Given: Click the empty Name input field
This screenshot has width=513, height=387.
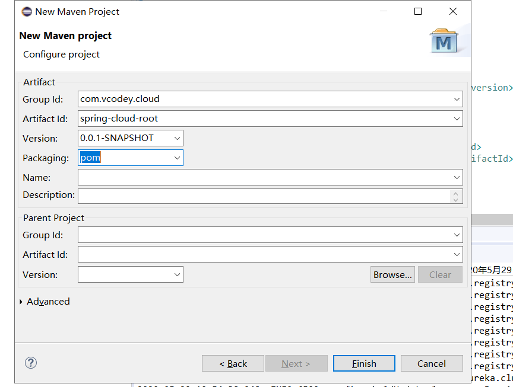Looking at the screenshot, I should [261, 177].
